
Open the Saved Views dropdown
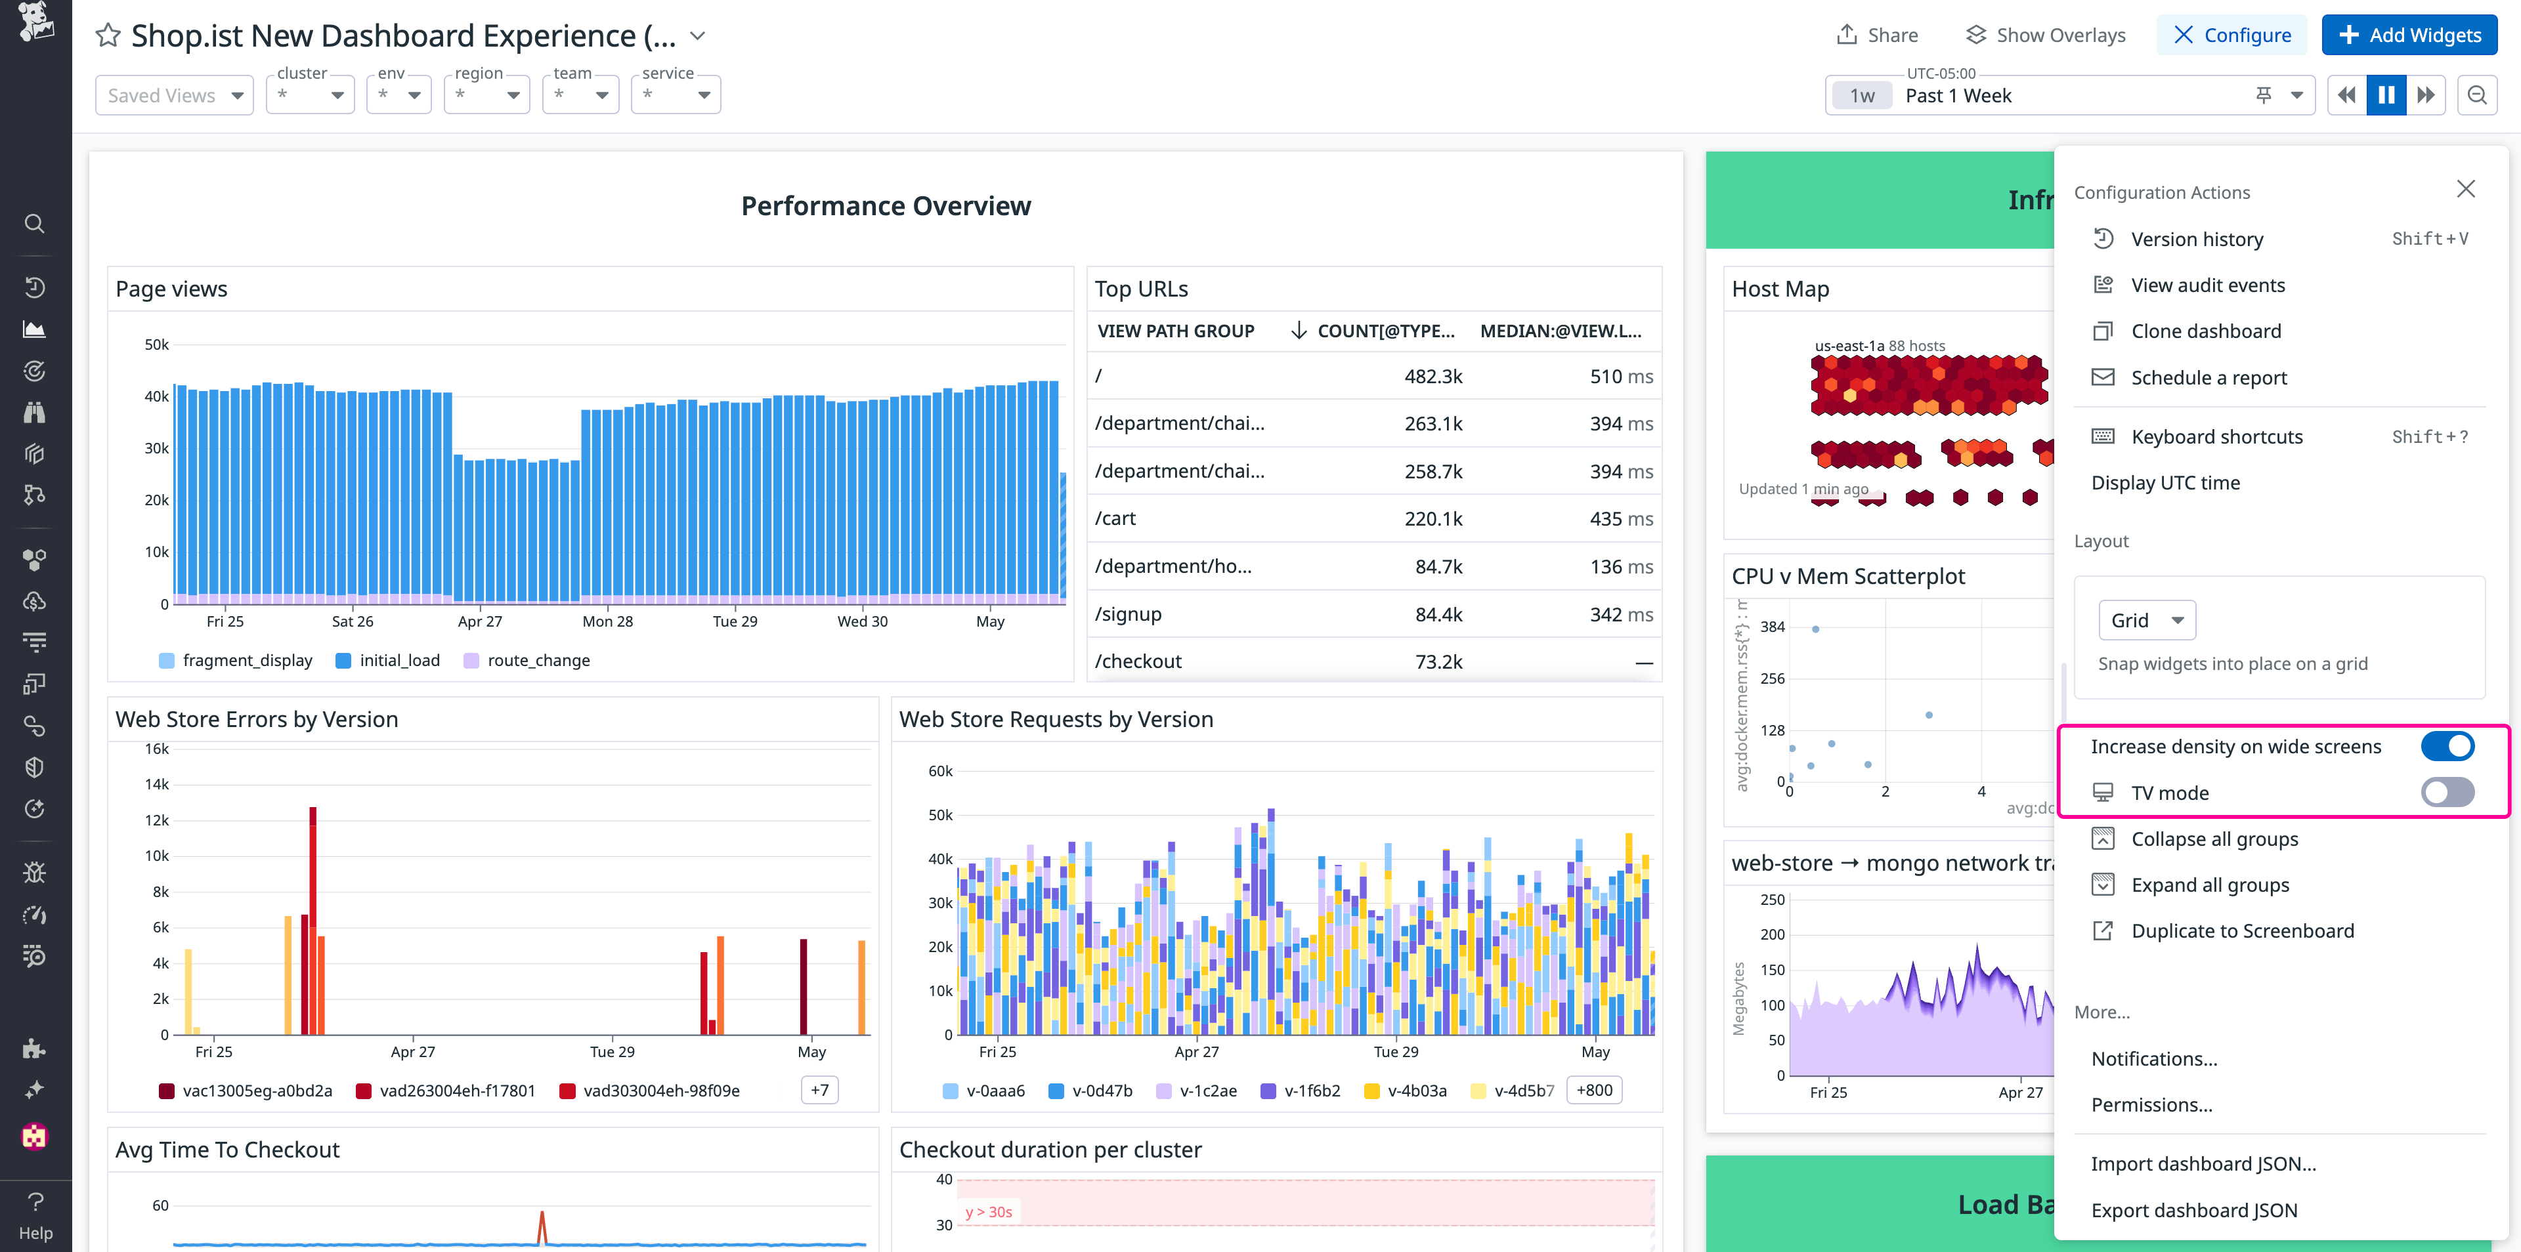174,95
